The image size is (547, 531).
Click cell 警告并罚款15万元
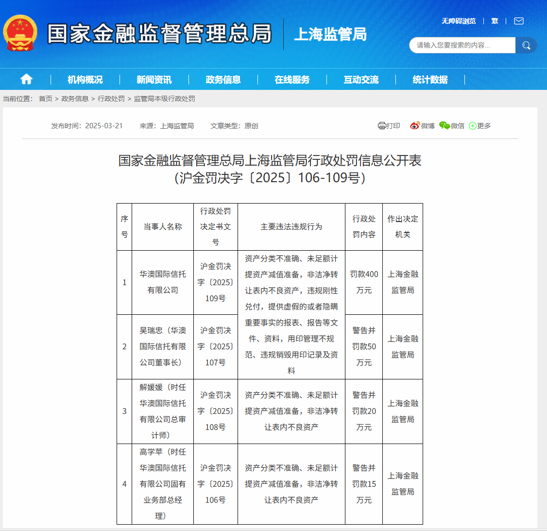364,484
